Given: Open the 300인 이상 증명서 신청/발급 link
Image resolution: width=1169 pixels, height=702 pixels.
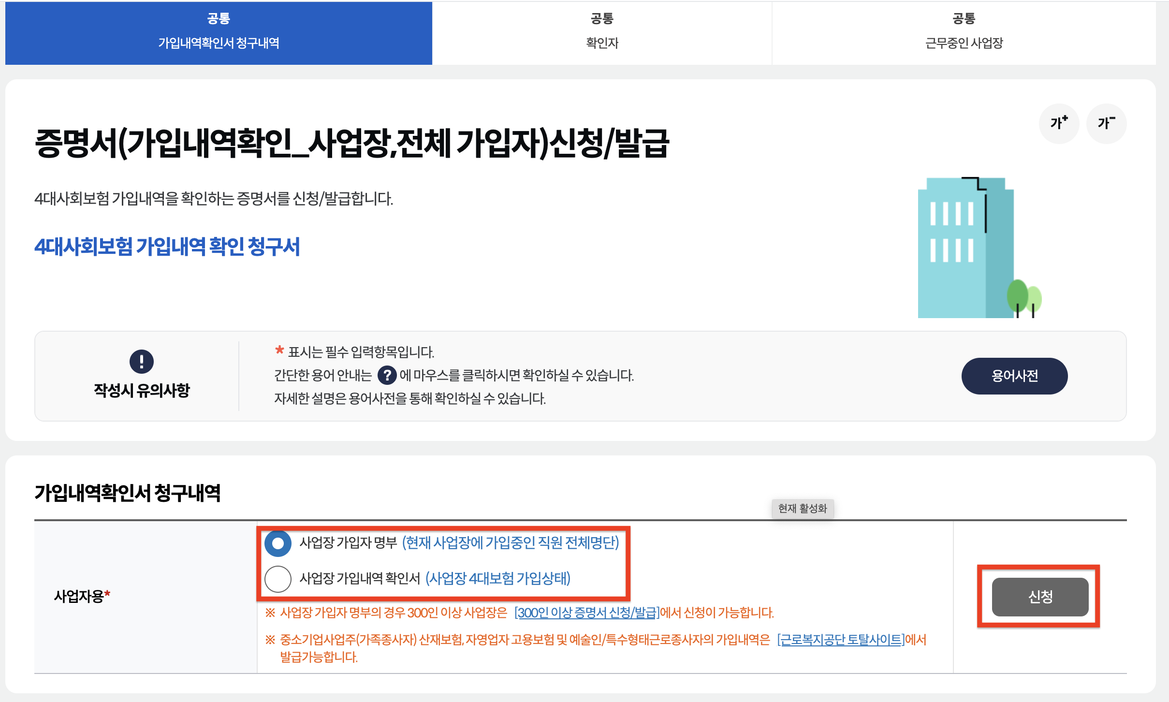Looking at the screenshot, I should [586, 613].
